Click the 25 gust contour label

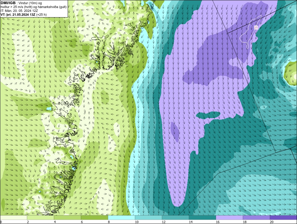tap(256, 27)
